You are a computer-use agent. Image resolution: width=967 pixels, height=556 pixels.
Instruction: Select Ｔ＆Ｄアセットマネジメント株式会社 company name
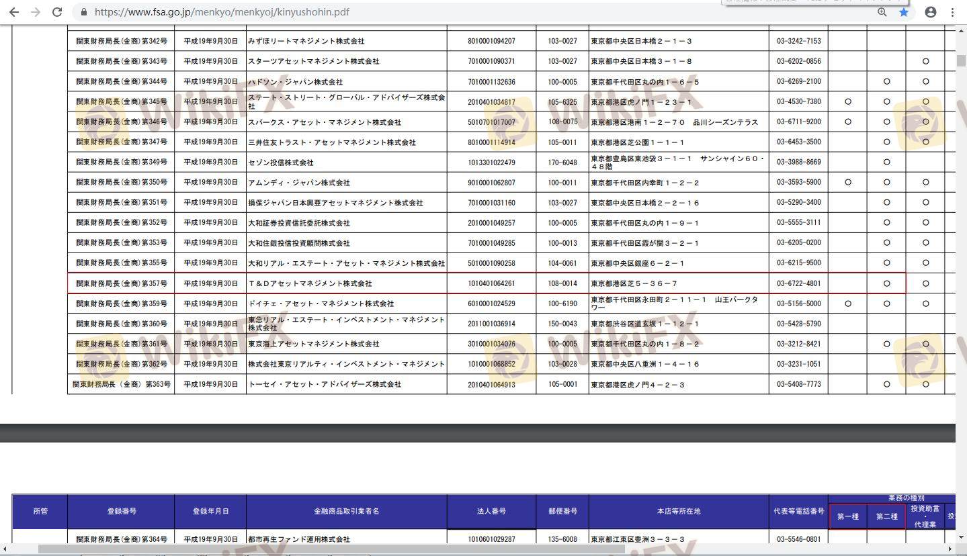click(310, 283)
